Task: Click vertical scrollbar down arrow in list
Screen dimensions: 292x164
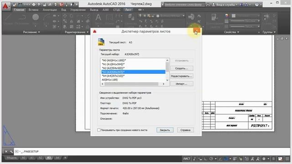Action: point(167,80)
